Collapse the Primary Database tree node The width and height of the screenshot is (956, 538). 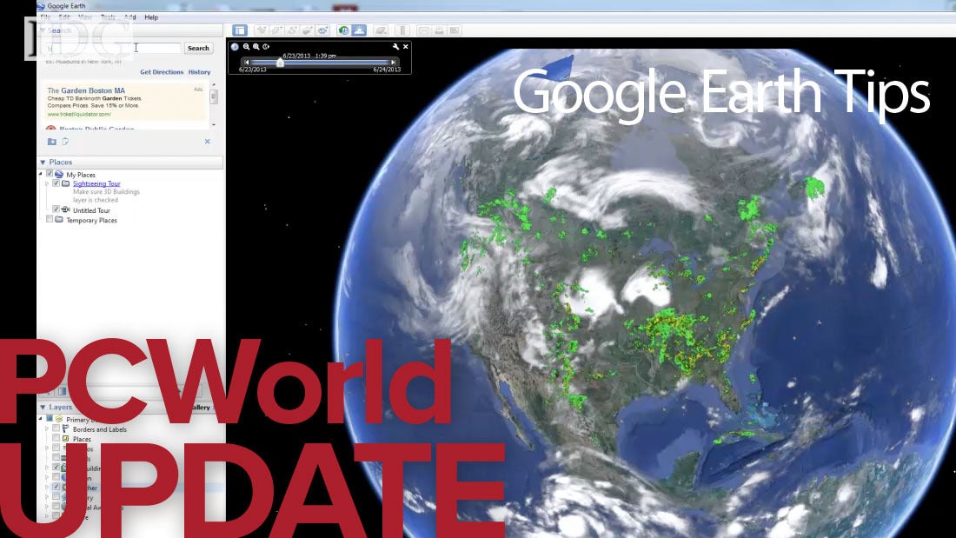[41, 419]
